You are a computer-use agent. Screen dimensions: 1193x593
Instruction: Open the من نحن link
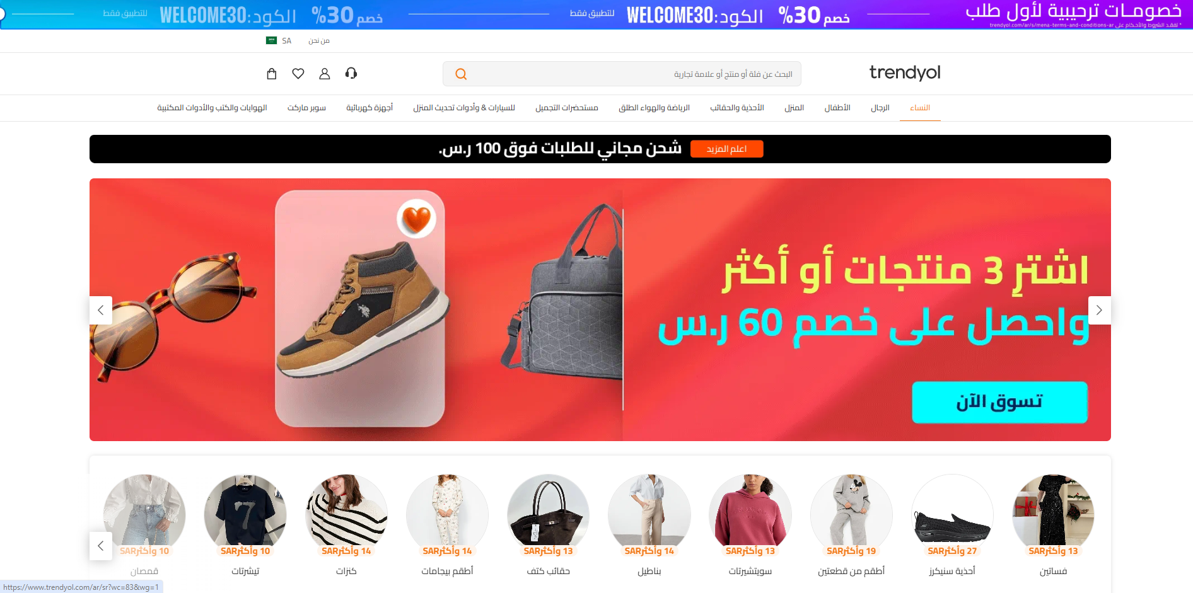tap(319, 40)
